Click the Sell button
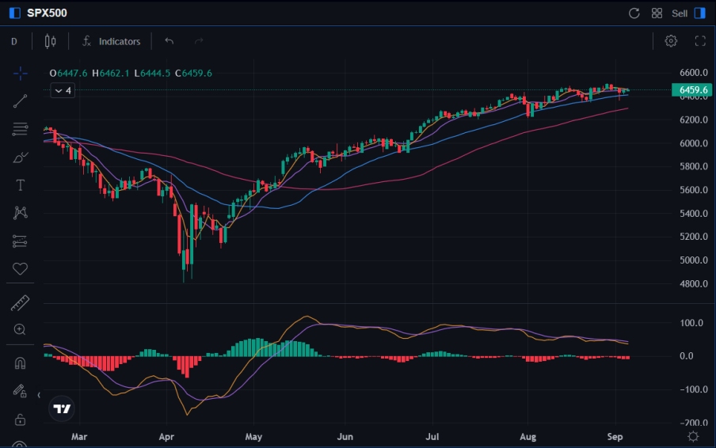 [680, 13]
